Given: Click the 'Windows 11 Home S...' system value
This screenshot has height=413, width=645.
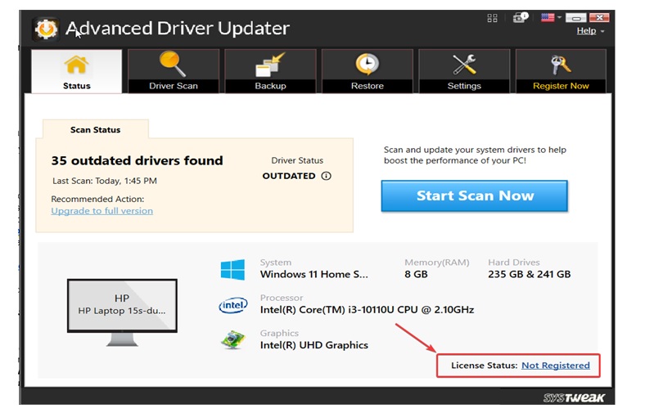Looking at the screenshot, I should click(313, 274).
